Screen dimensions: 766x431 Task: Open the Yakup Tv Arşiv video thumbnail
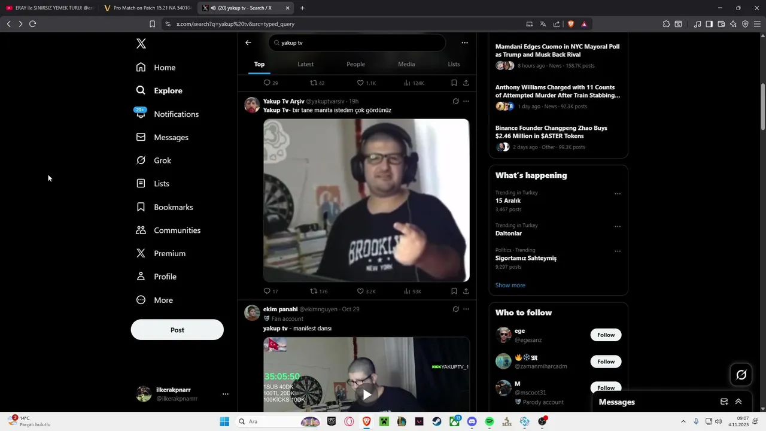[366, 200]
